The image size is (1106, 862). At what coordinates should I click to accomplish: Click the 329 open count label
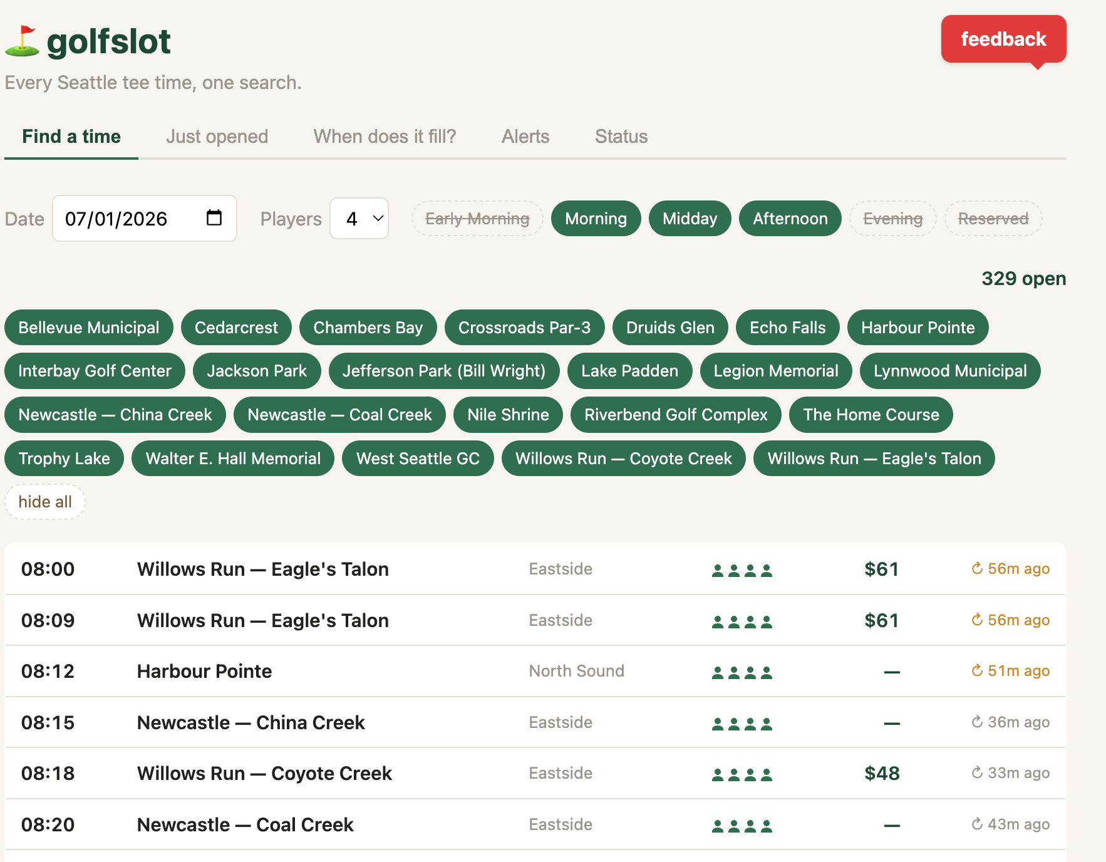[x=1024, y=278]
